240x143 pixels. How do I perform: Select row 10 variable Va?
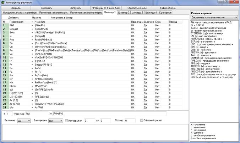(x=11, y=57)
